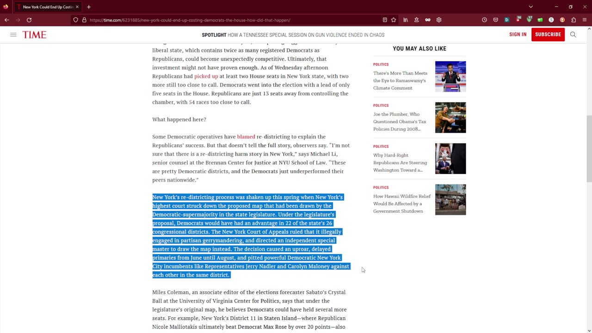
Task: Go back to the previous page
Action: [7, 20]
